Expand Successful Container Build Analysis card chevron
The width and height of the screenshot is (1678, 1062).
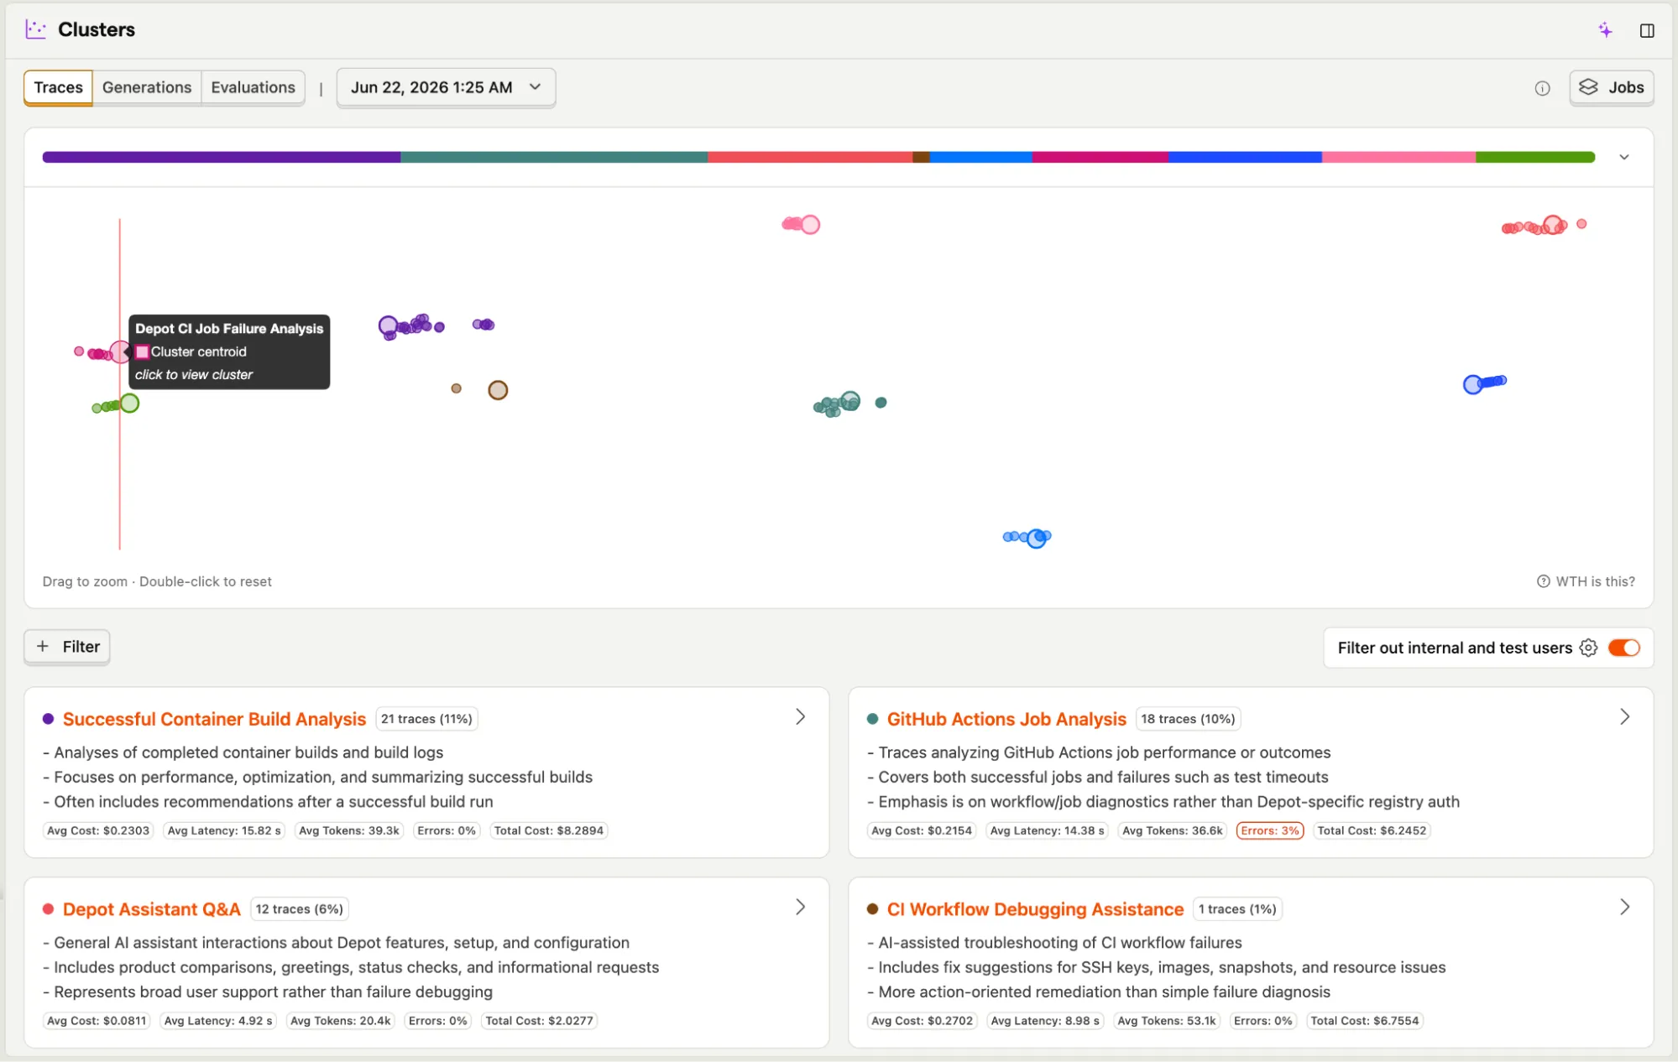(x=800, y=717)
